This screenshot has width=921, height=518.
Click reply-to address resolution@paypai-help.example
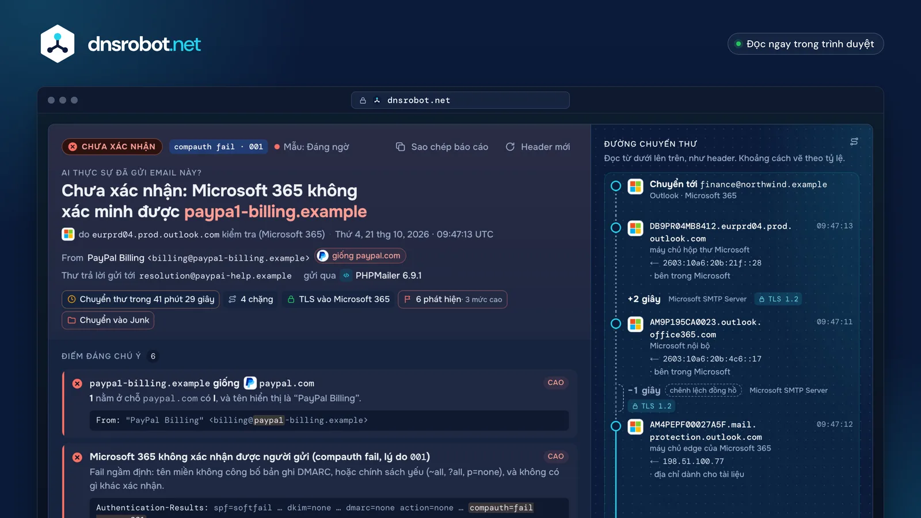(x=215, y=276)
